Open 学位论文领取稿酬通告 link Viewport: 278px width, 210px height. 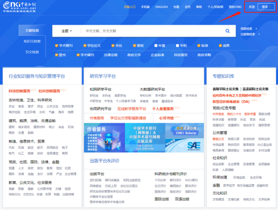pyautogui.click(x=128, y=118)
